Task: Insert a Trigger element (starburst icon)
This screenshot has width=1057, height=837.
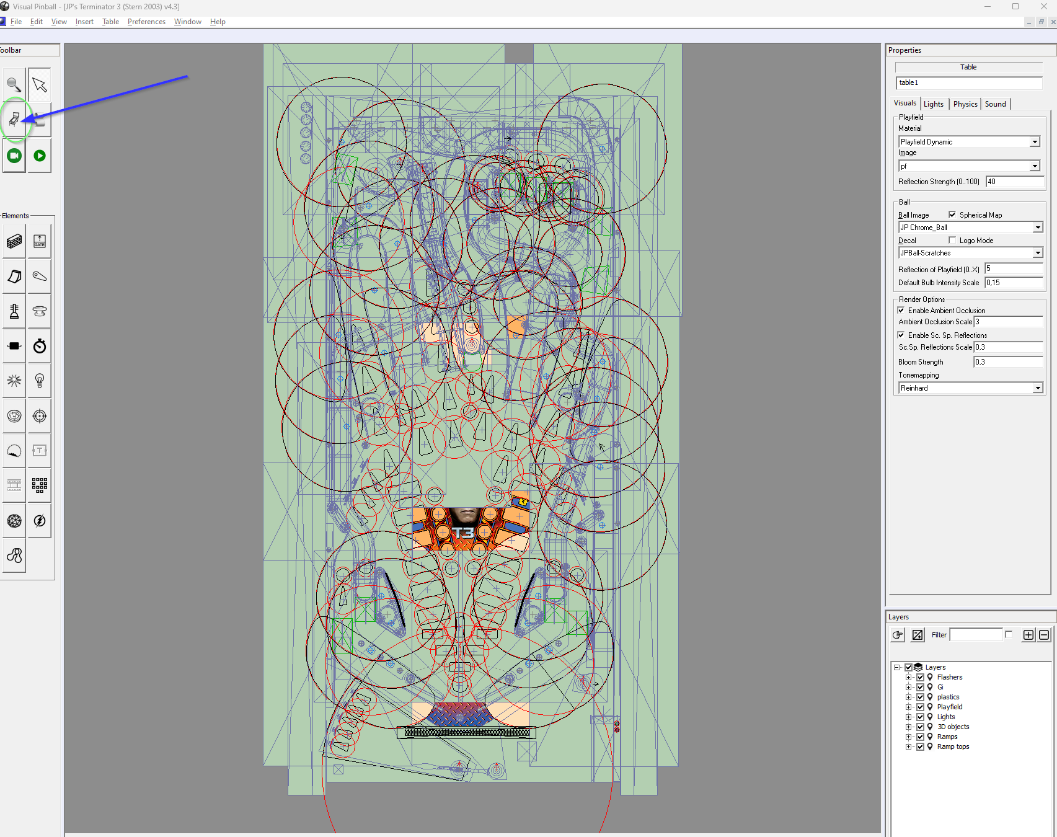Action: click(14, 381)
